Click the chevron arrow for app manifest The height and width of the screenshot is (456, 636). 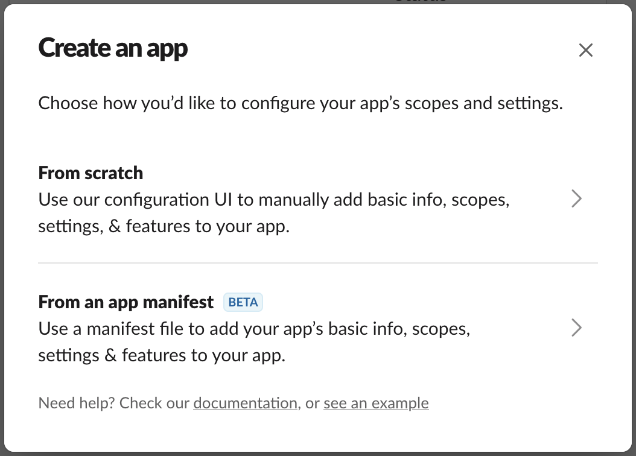point(576,328)
